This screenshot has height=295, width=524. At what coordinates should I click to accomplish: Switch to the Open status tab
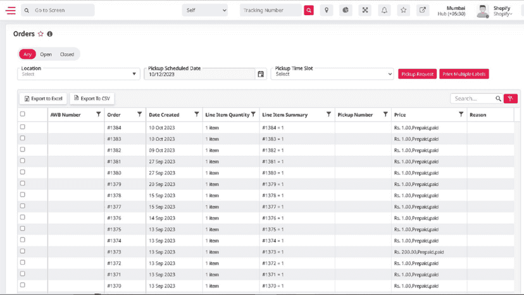(46, 54)
